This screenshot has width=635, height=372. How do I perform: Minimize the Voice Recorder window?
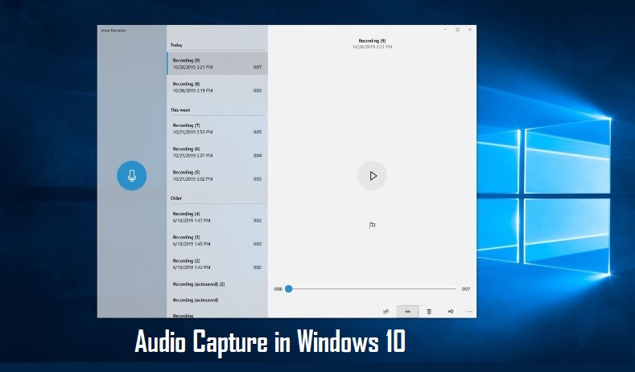click(x=445, y=30)
